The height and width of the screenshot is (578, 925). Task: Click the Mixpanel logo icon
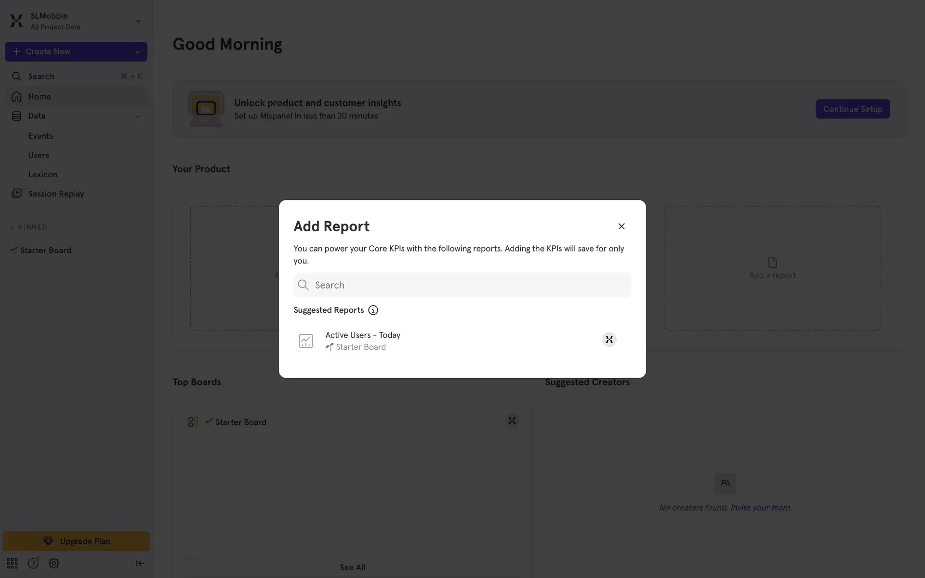(16, 21)
